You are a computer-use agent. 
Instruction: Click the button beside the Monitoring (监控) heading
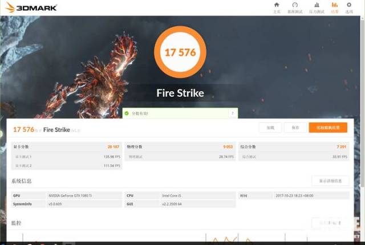(330, 223)
